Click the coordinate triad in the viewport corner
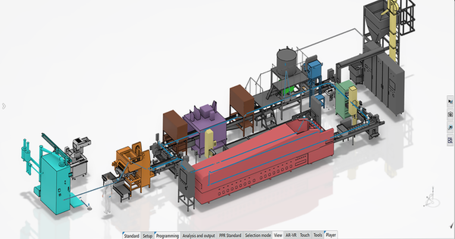 (431, 197)
